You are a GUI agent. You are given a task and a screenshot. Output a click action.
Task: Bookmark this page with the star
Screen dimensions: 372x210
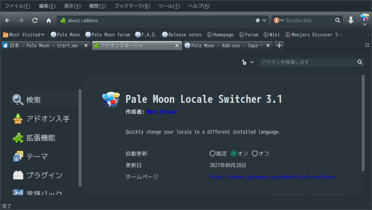pyautogui.click(x=258, y=20)
